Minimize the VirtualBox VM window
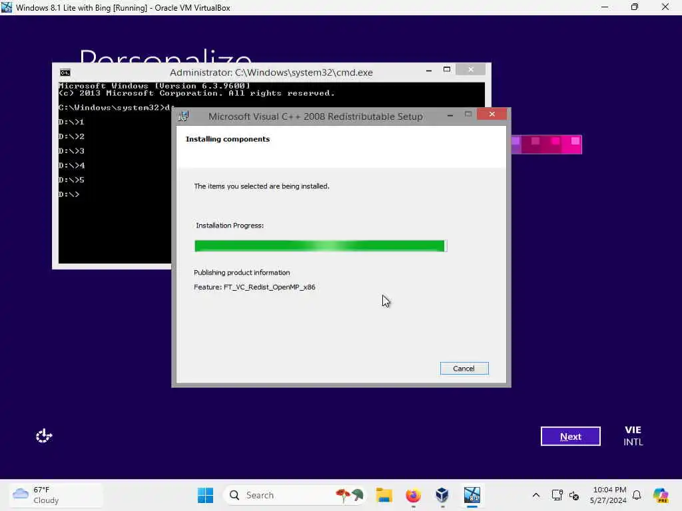This screenshot has width=682, height=511. click(605, 7)
